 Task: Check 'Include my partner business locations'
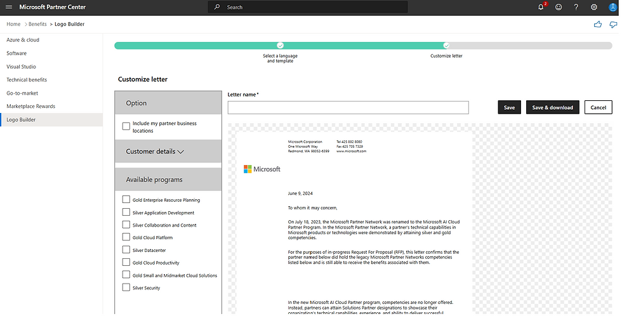click(x=126, y=126)
